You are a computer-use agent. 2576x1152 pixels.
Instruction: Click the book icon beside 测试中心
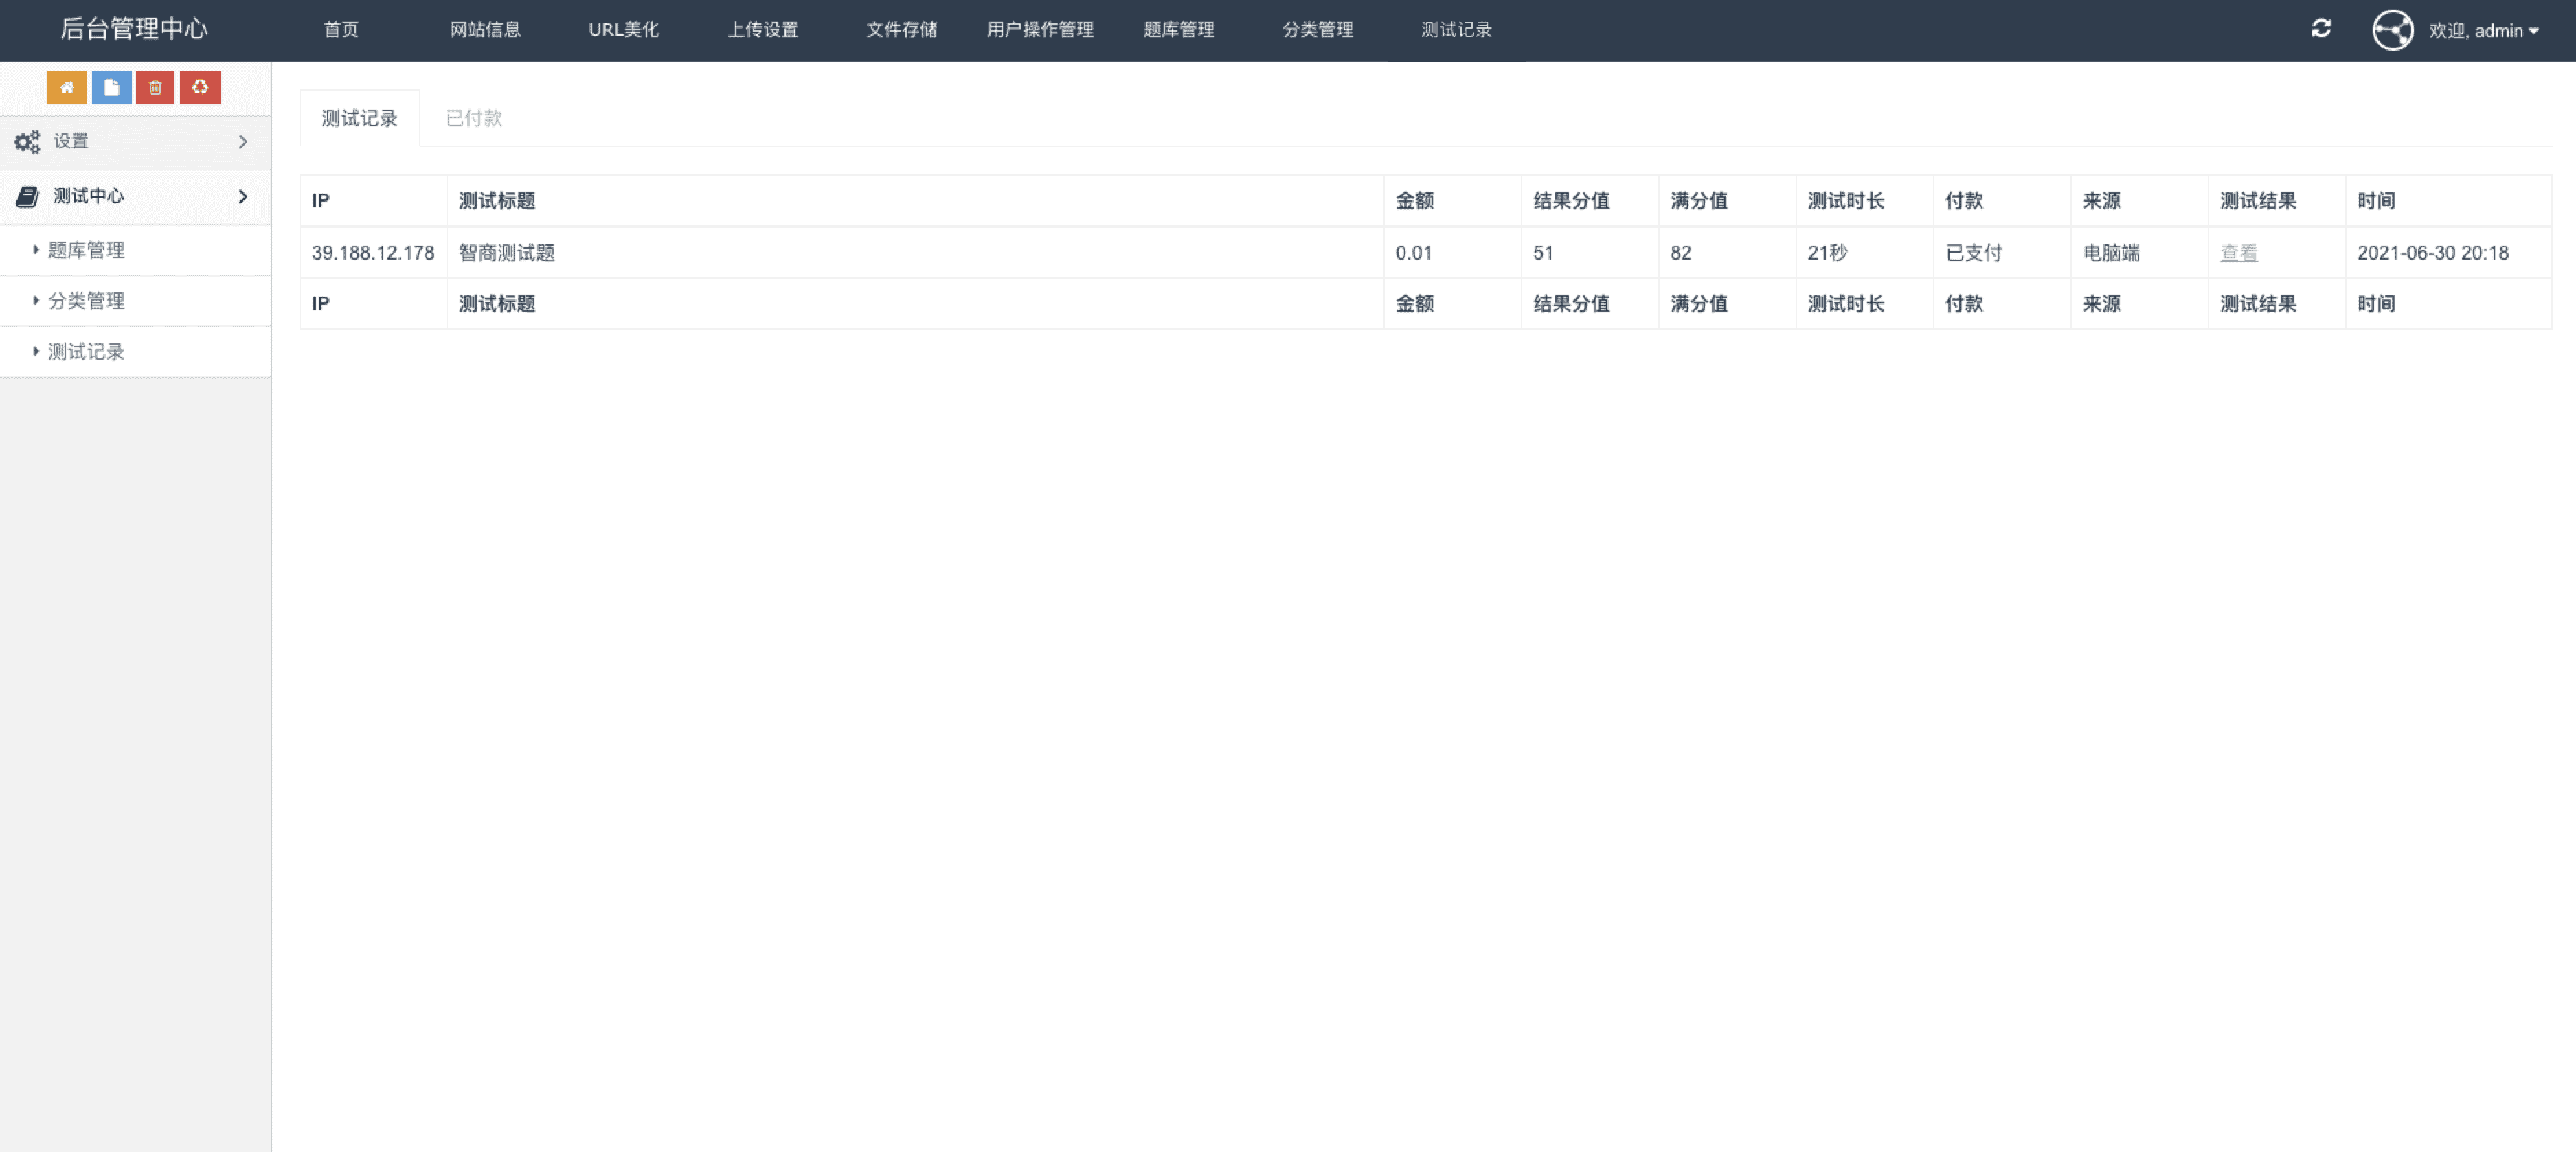pyautogui.click(x=27, y=197)
